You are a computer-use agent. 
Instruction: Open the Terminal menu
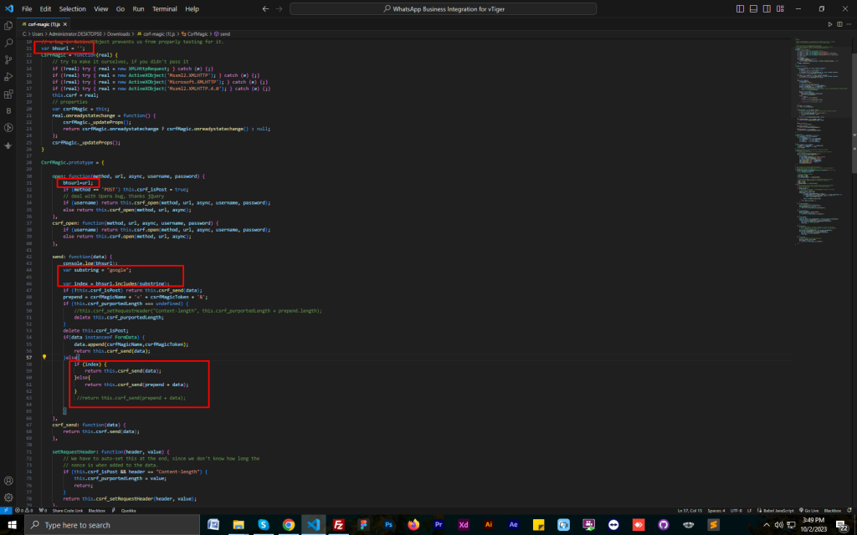click(x=165, y=8)
